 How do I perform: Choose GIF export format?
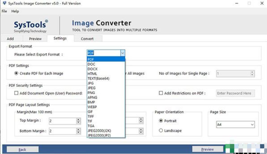click(x=106, y=112)
